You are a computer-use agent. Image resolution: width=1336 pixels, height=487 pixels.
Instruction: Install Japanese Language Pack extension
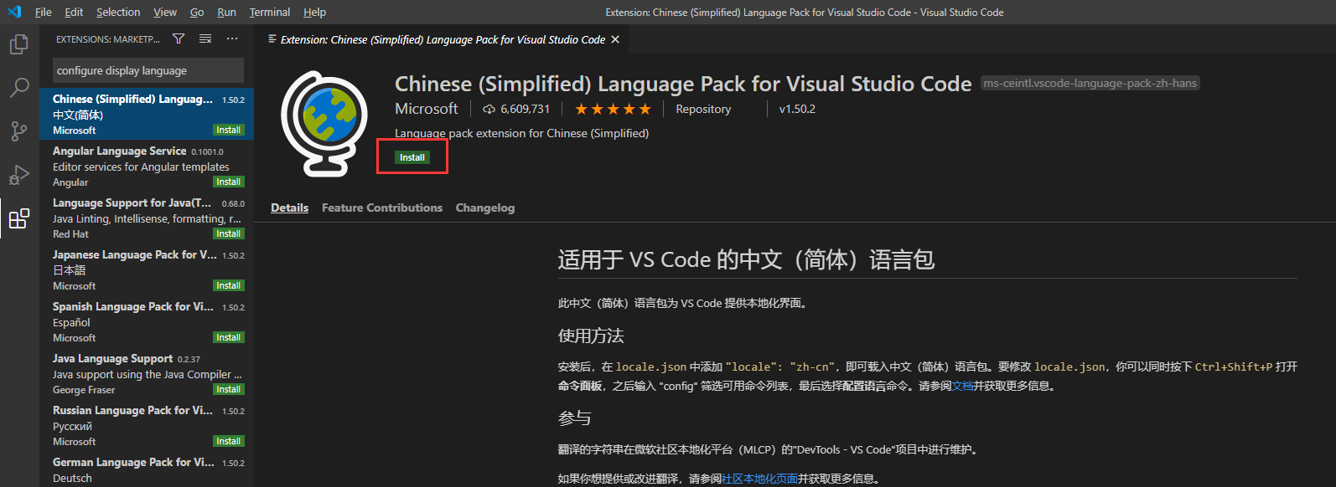229,285
